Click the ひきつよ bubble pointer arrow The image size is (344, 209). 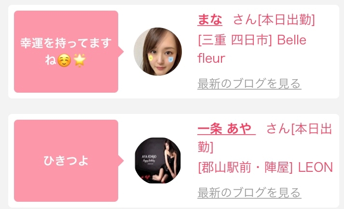(121, 161)
